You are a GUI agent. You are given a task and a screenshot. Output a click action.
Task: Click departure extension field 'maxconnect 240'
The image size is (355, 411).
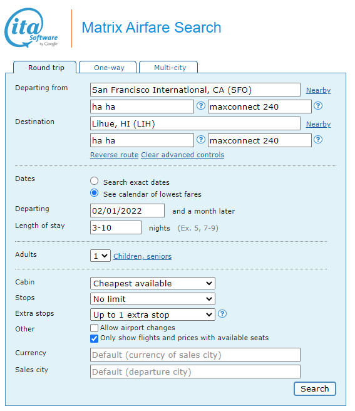coord(260,107)
